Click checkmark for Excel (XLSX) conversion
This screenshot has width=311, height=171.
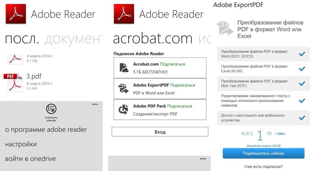302,69
